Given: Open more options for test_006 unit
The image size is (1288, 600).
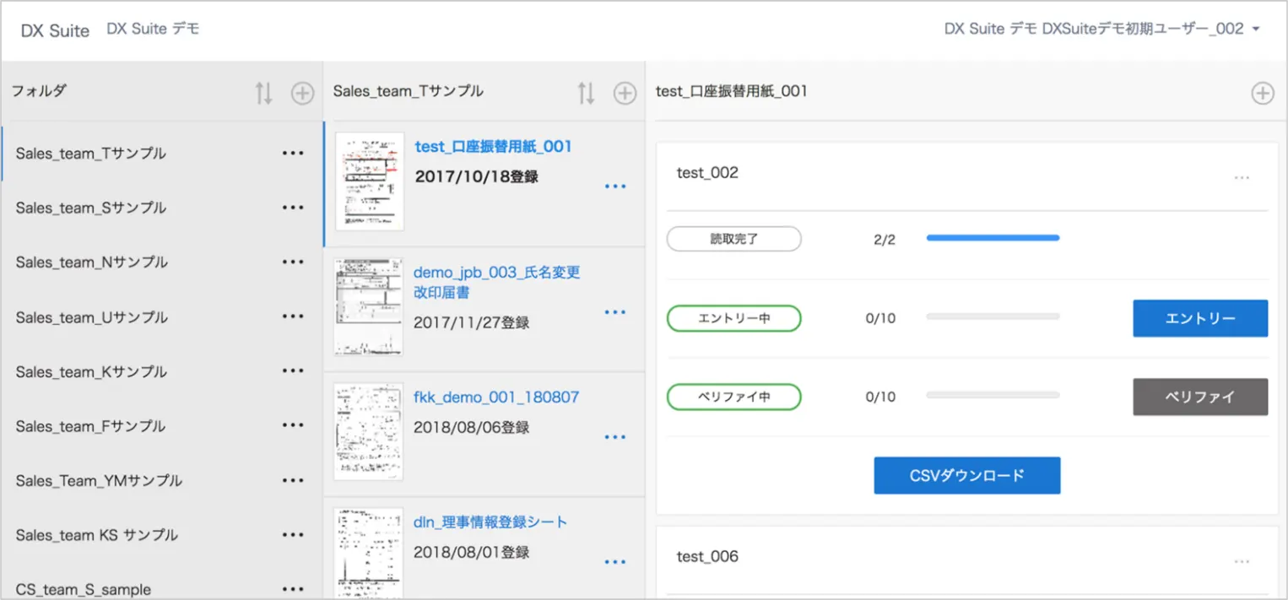Looking at the screenshot, I should click(x=1242, y=561).
